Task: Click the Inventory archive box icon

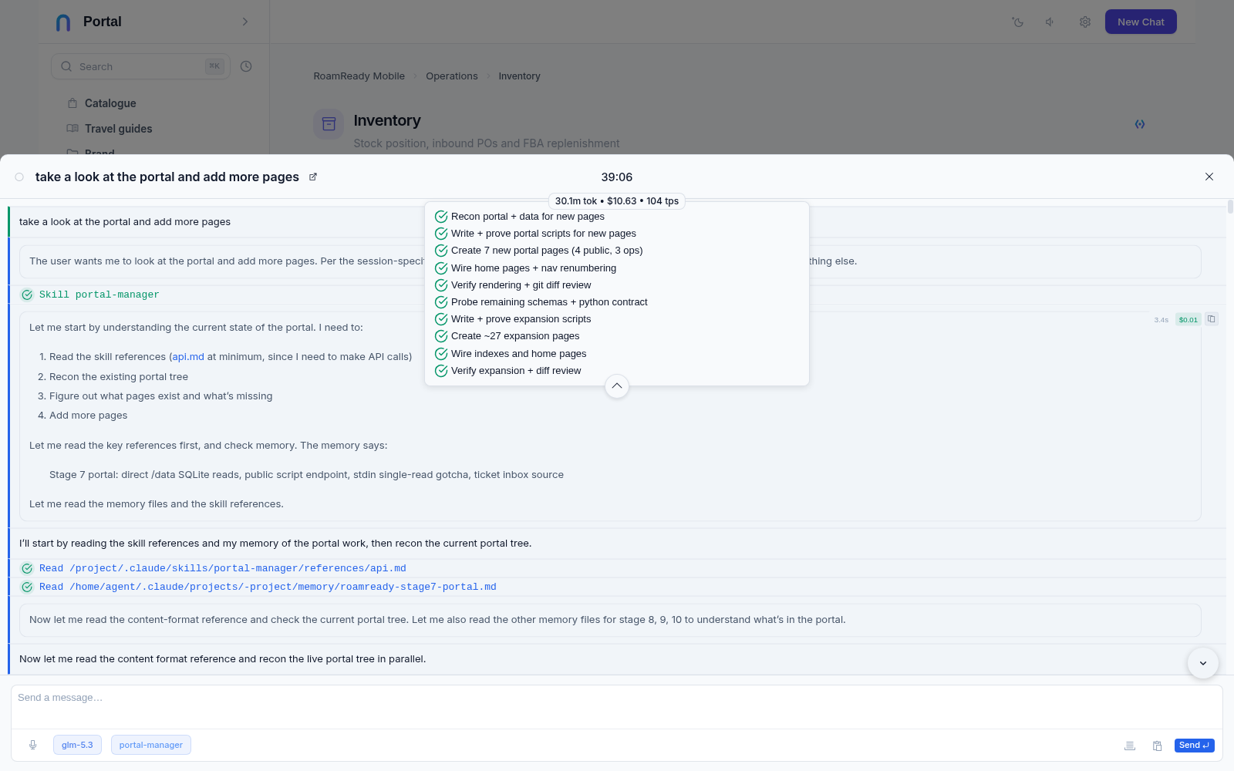Action: click(x=329, y=124)
